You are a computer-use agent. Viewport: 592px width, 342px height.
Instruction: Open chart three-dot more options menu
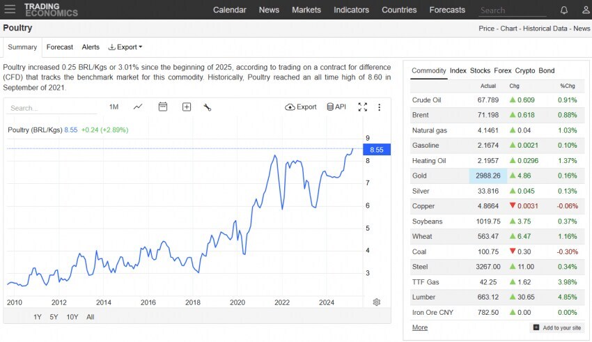point(380,107)
